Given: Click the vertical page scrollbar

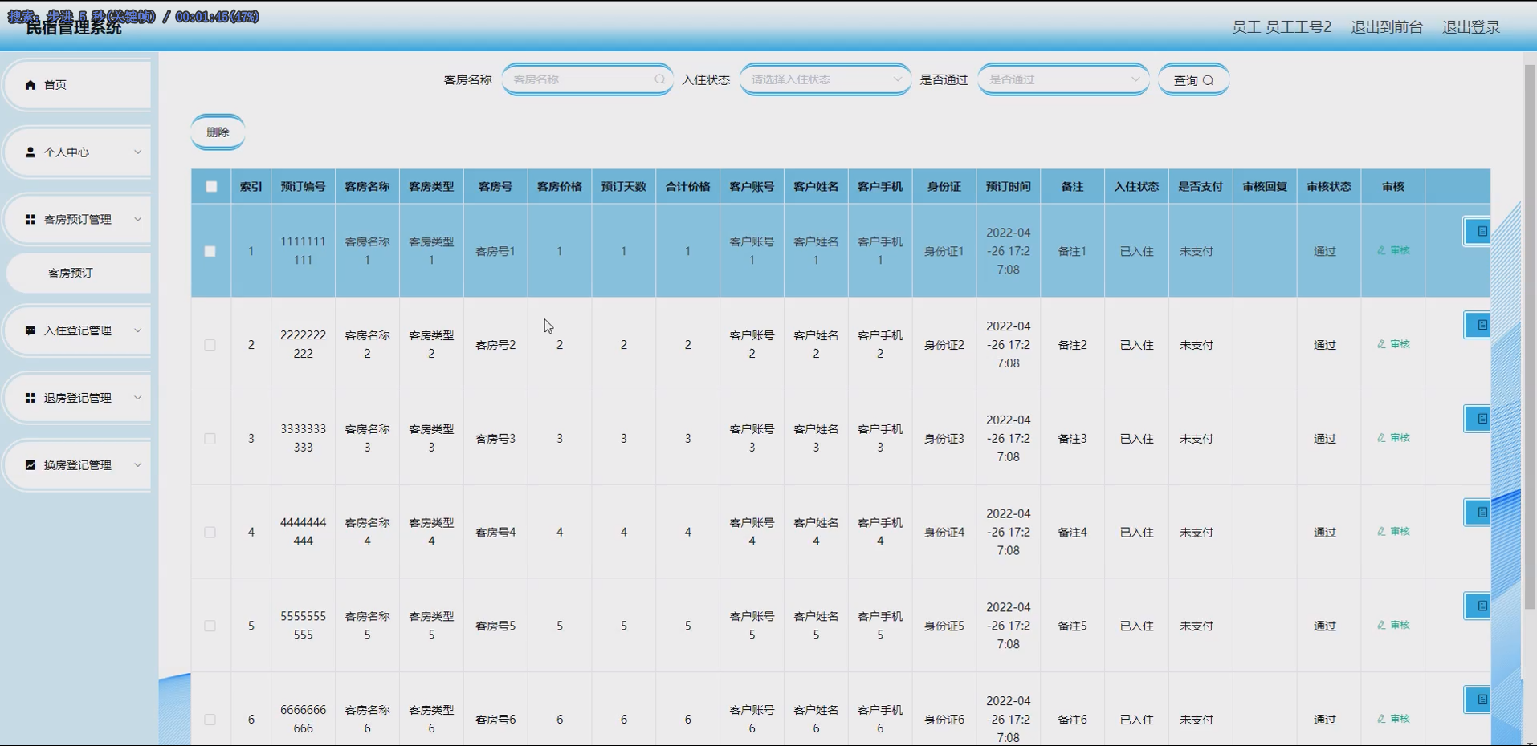Looking at the screenshot, I should (1530, 337).
